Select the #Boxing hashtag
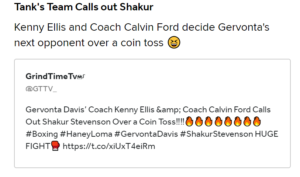Viewport: 300px width, 177px height. [x=42, y=134]
